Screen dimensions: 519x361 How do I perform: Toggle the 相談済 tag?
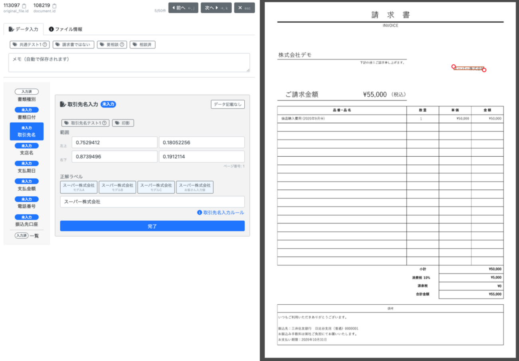tap(143, 45)
